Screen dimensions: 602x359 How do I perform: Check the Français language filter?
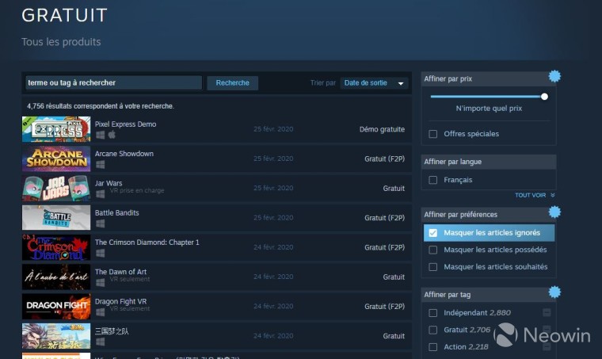tap(432, 180)
